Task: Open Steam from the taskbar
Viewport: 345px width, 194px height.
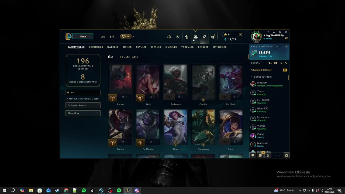Action: (x=57, y=190)
